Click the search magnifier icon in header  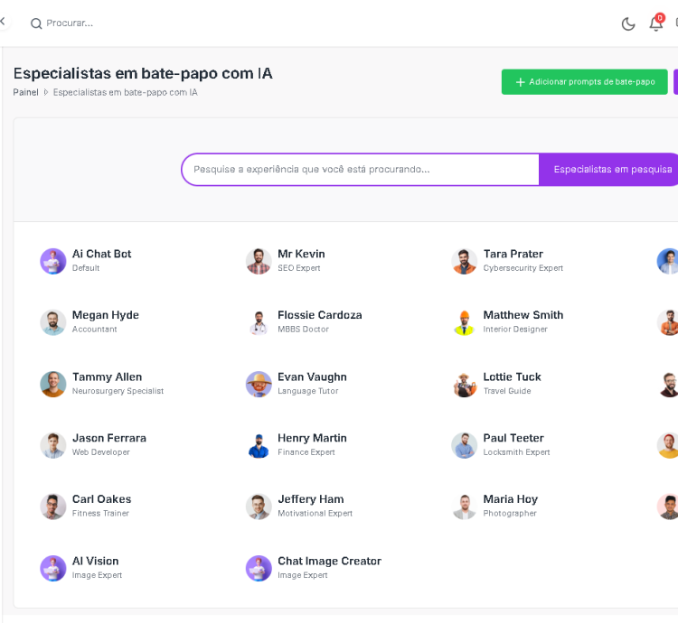tap(36, 23)
